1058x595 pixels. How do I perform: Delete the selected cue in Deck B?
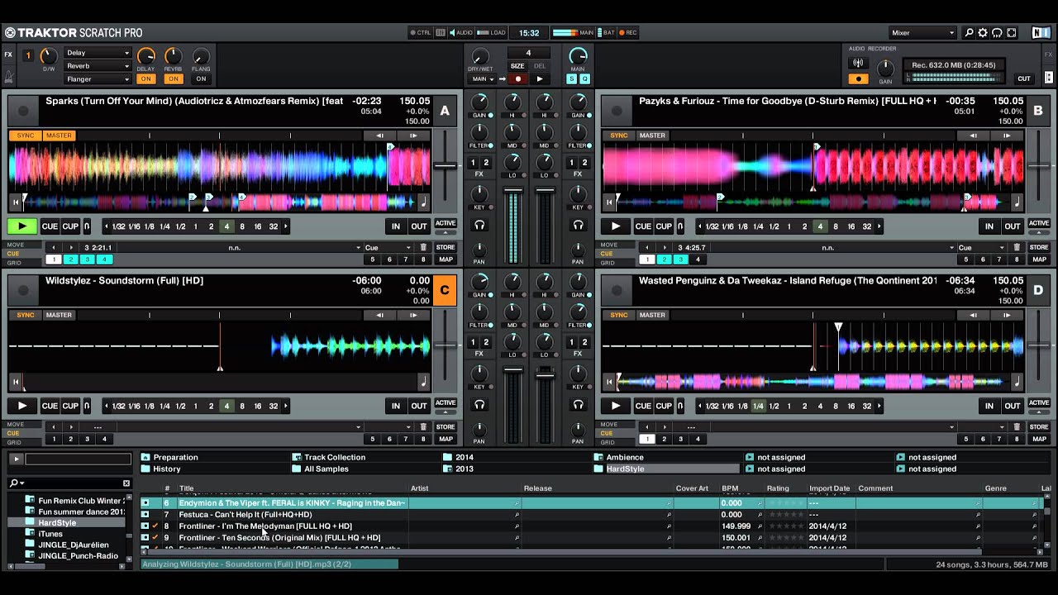click(1017, 247)
